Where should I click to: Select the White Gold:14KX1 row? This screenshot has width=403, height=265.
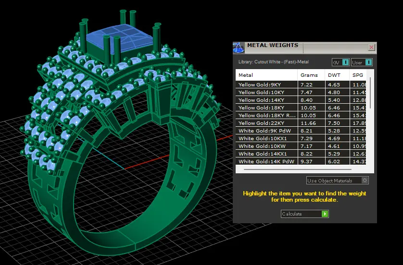click(301, 154)
